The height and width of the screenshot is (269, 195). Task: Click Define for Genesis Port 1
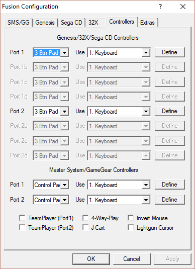pos(169,52)
